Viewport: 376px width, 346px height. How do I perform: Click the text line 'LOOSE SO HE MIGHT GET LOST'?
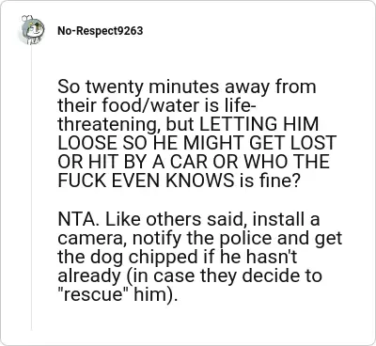coord(196,143)
